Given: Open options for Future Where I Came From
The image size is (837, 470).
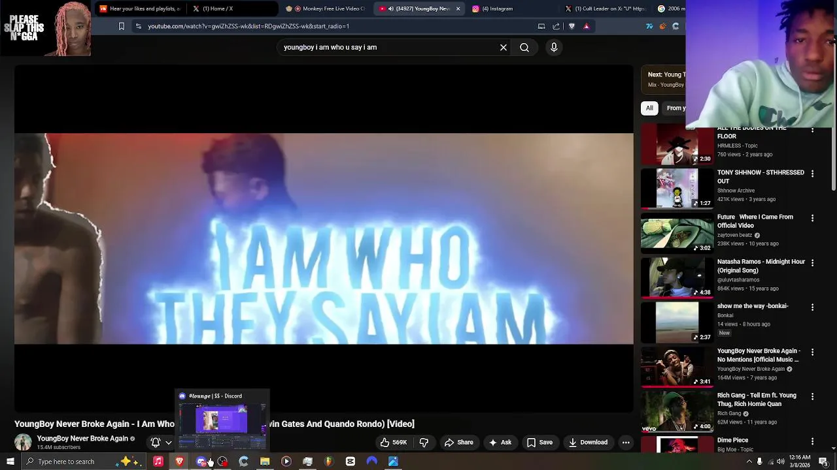Looking at the screenshot, I should pos(812,218).
